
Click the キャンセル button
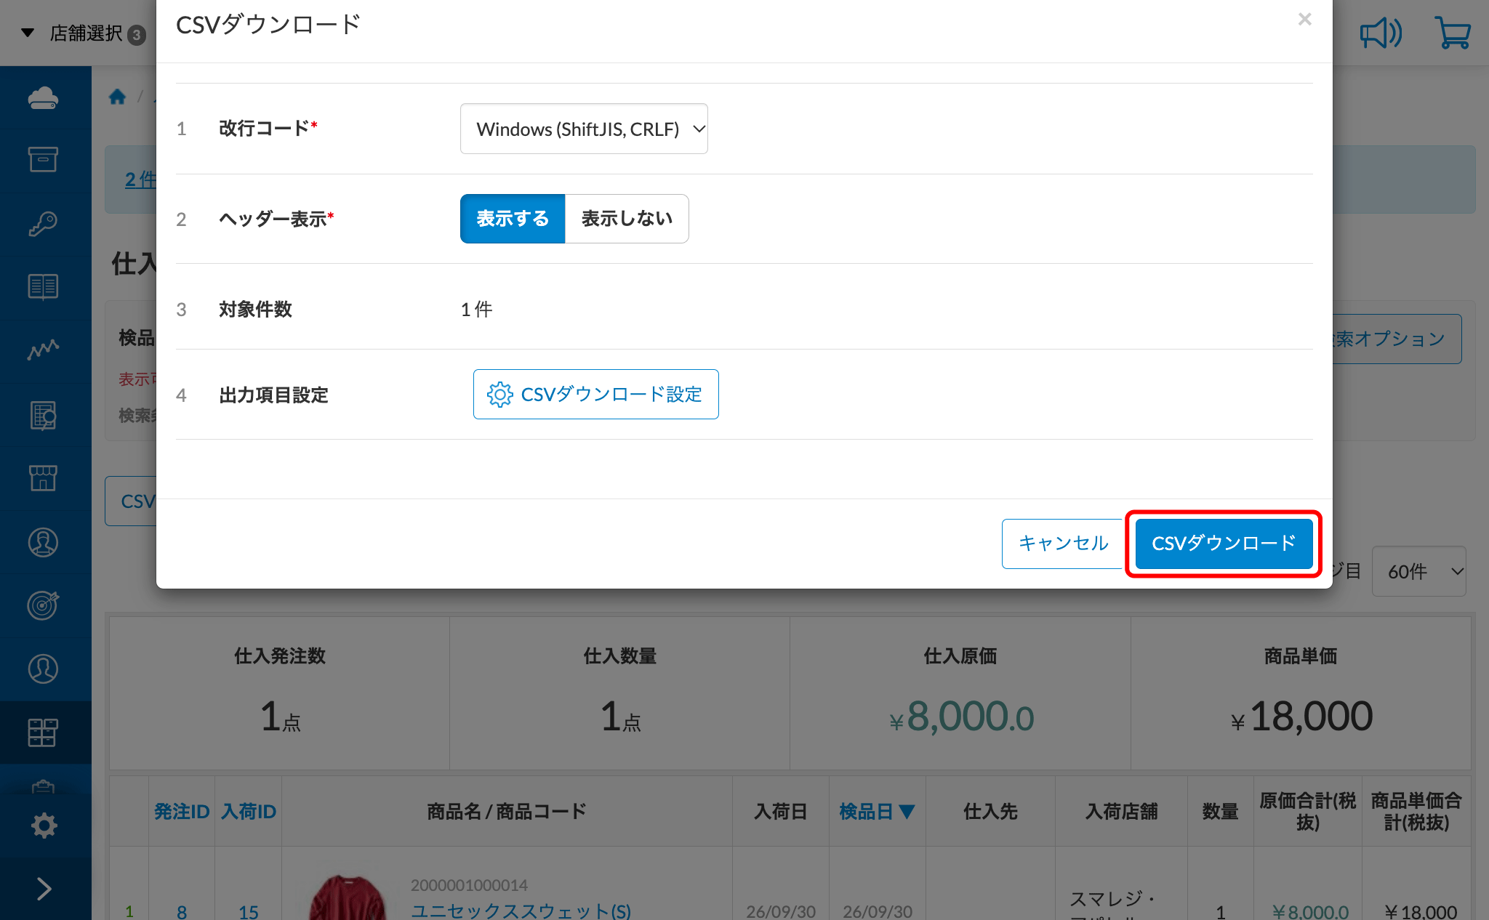(1063, 544)
